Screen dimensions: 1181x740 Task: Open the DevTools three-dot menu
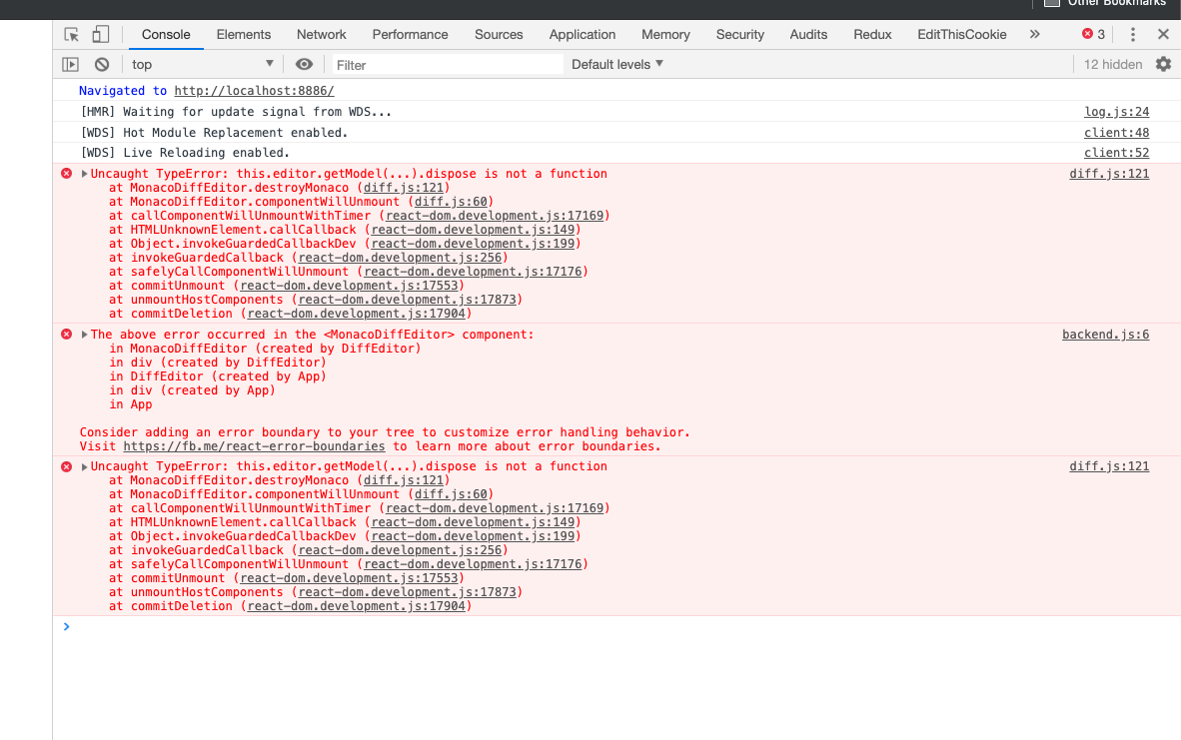[x=1133, y=35]
